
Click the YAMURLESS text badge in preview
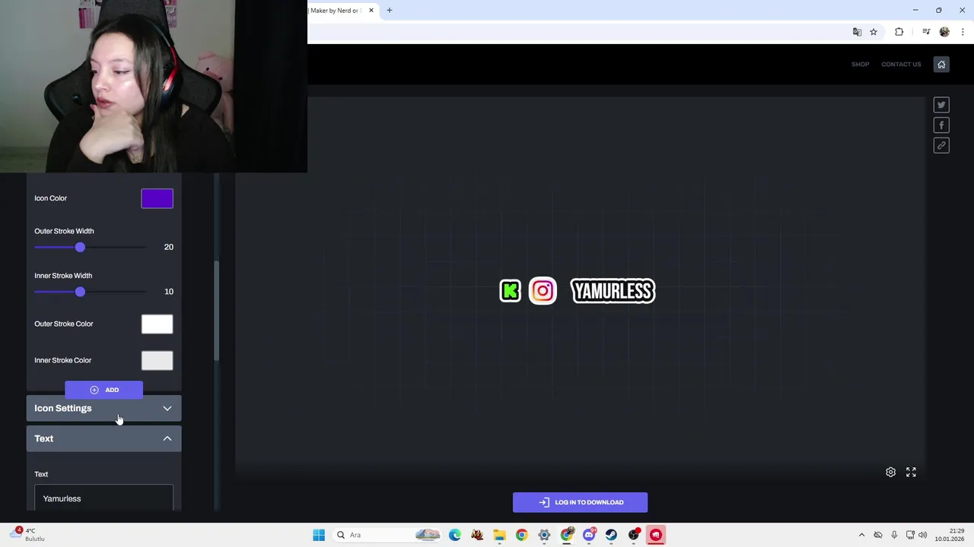click(x=613, y=291)
